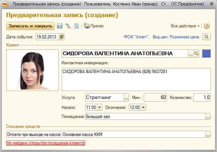Click the Пречек printer button

(94, 26)
